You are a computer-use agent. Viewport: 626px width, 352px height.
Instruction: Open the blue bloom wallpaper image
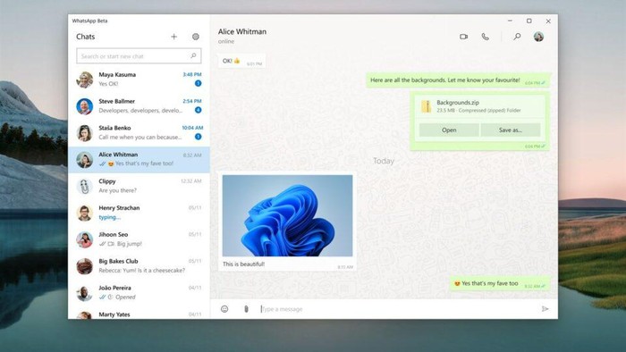point(287,215)
